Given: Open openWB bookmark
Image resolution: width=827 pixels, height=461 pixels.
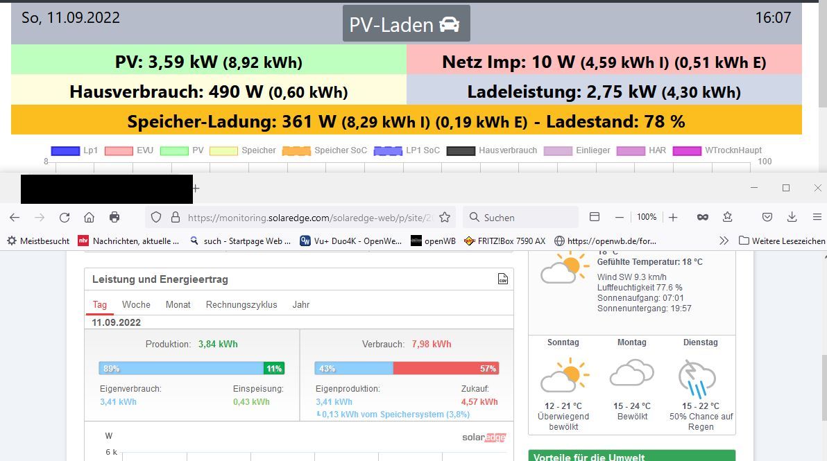Looking at the screenshot, I should (433, 241).
